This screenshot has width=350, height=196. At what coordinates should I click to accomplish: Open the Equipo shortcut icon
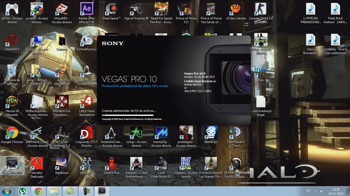(37, 44)
